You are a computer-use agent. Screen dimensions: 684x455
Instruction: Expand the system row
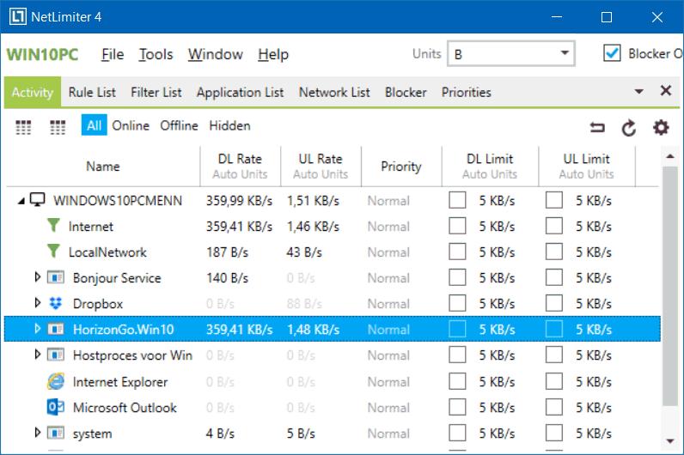click(38, 433)
